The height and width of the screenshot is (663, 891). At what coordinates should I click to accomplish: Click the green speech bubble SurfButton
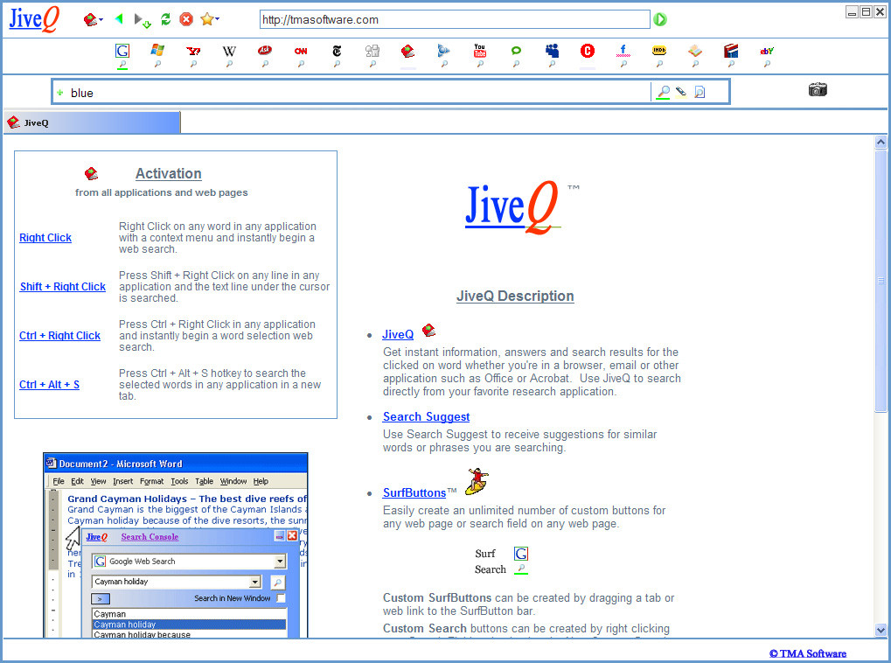point(516,51)
